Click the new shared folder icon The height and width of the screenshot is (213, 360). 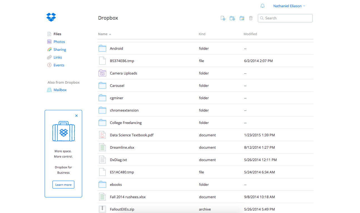tap(242, 18)
